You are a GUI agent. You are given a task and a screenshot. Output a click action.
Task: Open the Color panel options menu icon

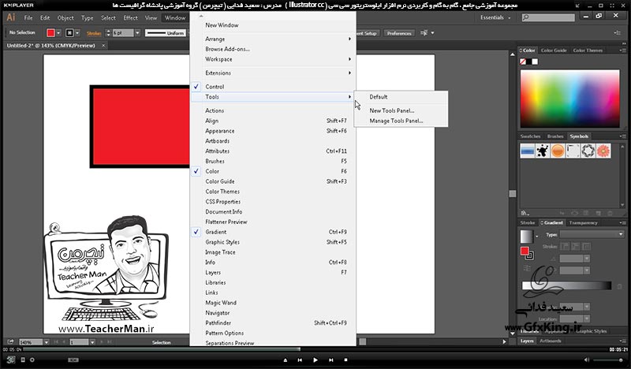pos(622,50)
